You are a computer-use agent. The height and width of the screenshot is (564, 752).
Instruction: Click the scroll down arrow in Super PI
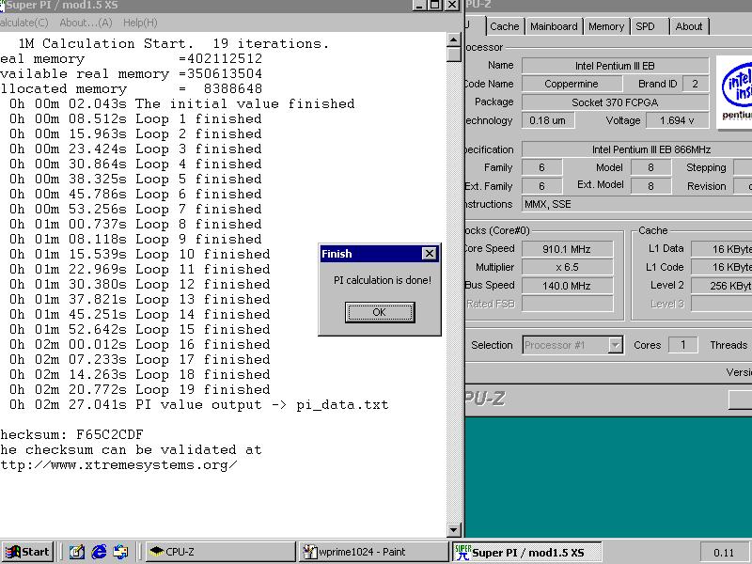(x=454, y=530)
